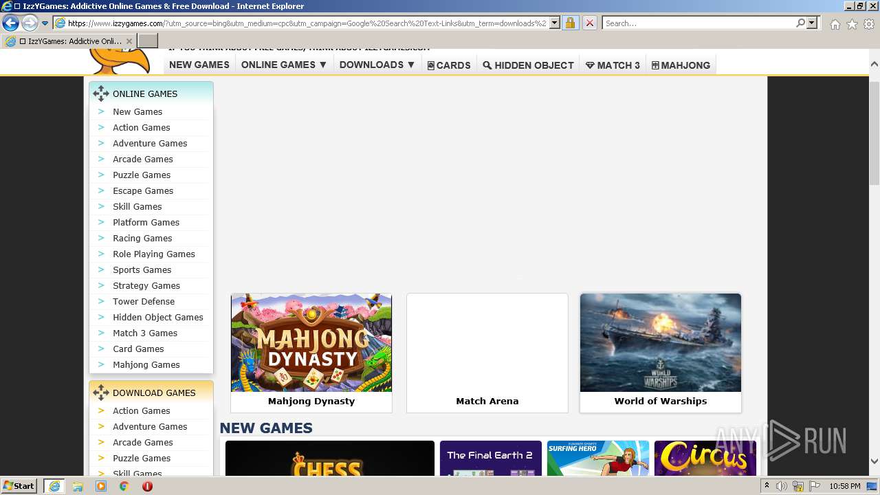
Task: Open Match 3 Games link
Action: [145, 333]
